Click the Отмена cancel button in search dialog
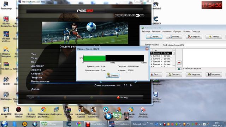 (113, 75)
